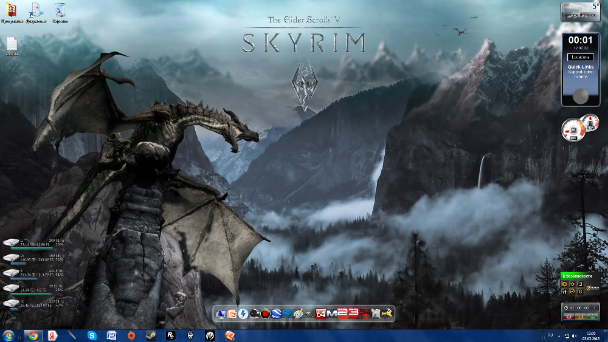Open drive D: in the drives gadget
The height and width of the screenshot is (342, 608).
(11, 258)
